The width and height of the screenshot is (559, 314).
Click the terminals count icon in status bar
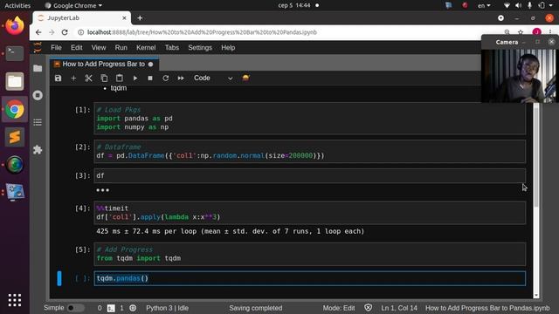[111, 308]
